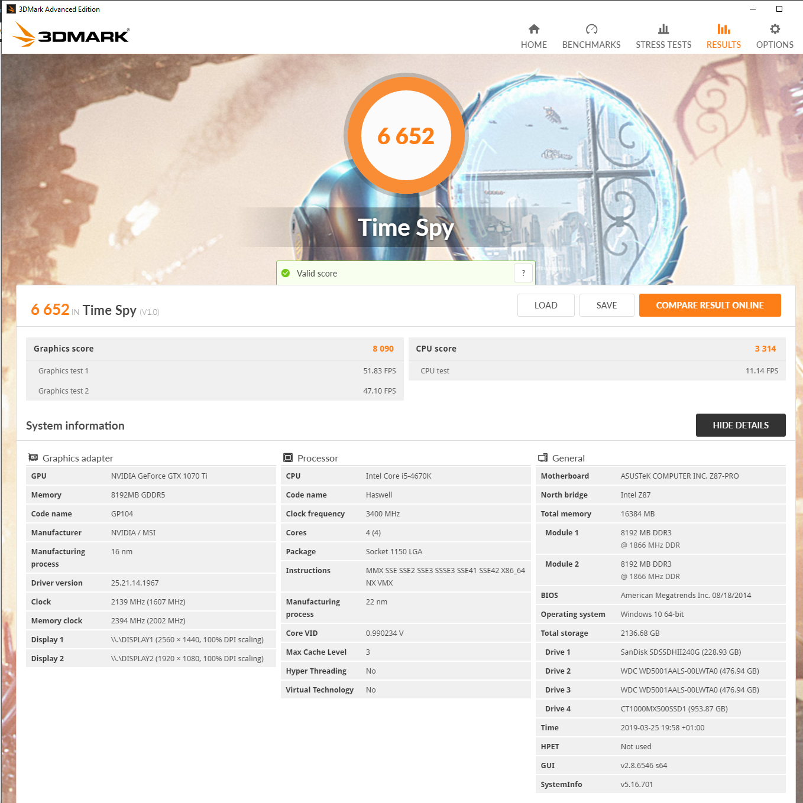This screenshot has height=803, width=803.
Task: Switch to the BENCHMARKS tab
Action: (x=591, y=37)
